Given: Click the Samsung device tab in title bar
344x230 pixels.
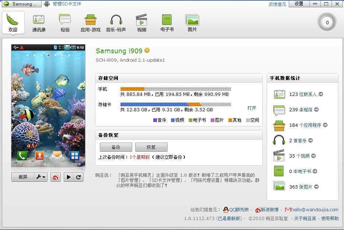Looking at the screenshot, I should 22,4.
